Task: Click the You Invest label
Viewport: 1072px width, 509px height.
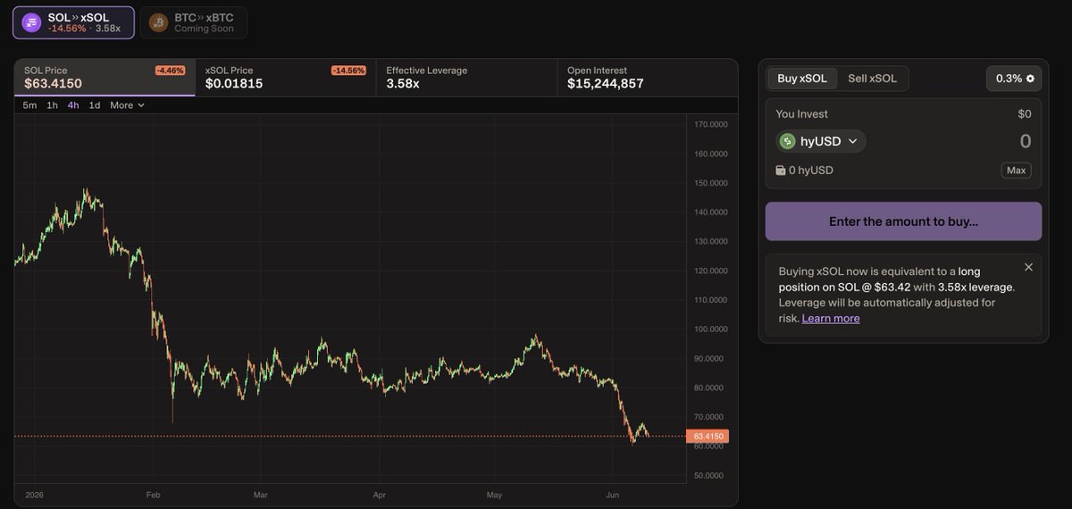Action: click(x=801, y=114)
